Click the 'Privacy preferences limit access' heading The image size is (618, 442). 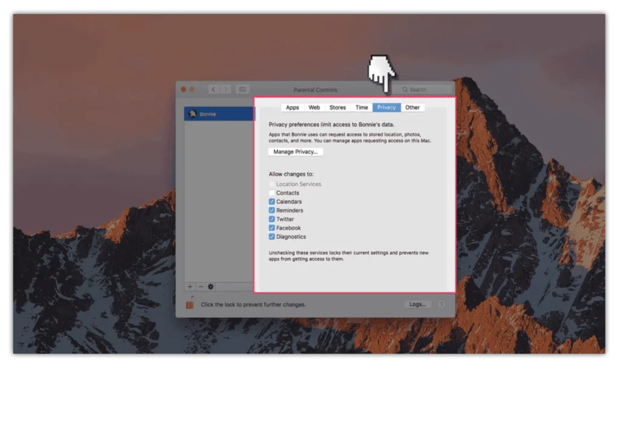click(x=331, y=124)
